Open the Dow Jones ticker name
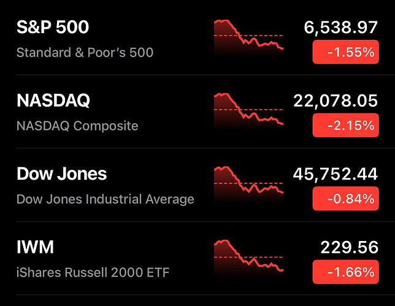 (62, 174)
